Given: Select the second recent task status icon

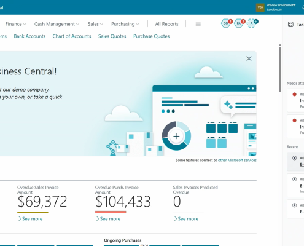Looking at the screenshot, I should pos(294,179).
